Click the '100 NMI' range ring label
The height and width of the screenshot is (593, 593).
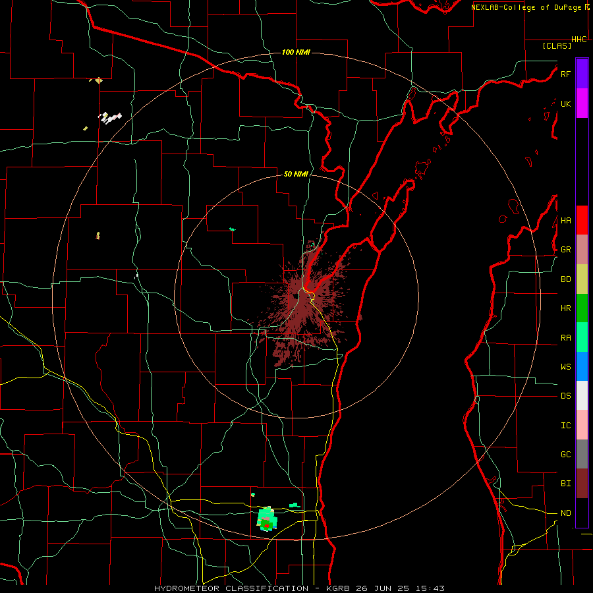[x=296, y=52]
